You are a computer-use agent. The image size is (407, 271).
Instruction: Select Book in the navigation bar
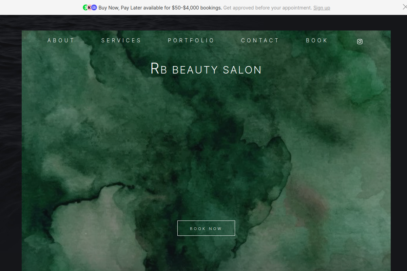(x=317, y=40)
